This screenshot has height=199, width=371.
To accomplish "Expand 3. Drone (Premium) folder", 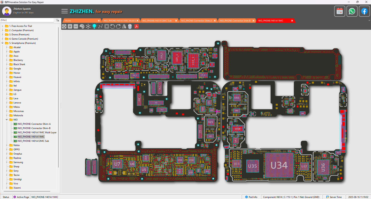I will [x=2, y=35].
